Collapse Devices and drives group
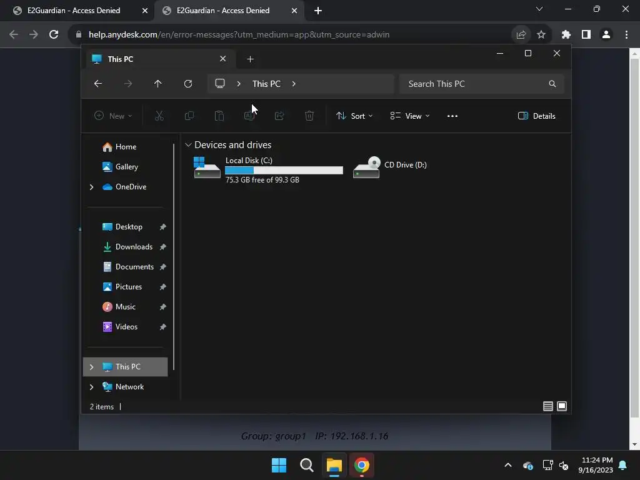Image resolution: width=640 pixels, height=480 pixels. pos(188,145)
